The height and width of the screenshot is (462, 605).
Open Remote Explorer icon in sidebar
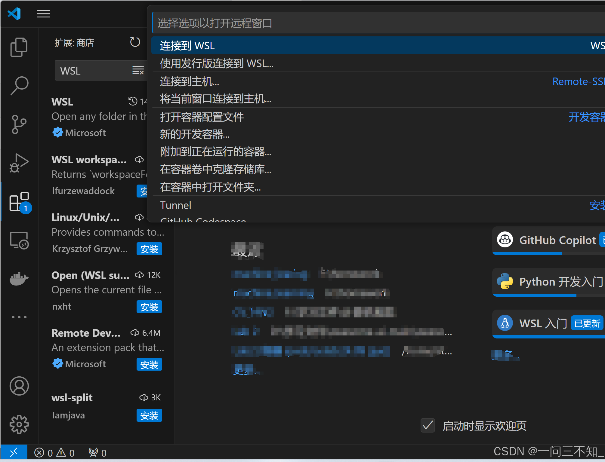coord(19,240)
